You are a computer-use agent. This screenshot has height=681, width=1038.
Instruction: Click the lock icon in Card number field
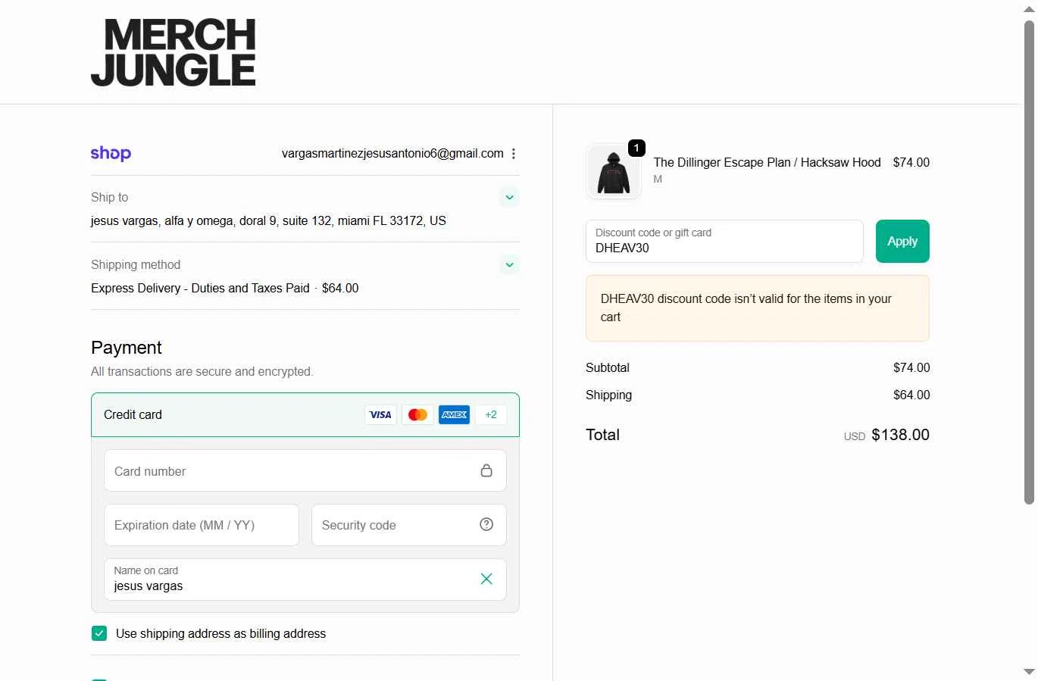click(486, 470)
